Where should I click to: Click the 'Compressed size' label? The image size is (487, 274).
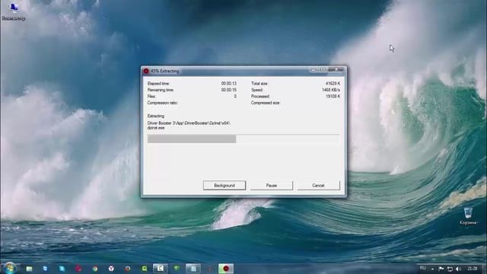[x=266, y=103]
